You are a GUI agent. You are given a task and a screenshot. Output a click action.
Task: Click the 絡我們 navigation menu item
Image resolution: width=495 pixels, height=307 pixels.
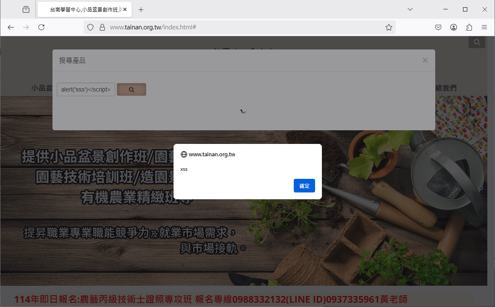pos(446,88)
